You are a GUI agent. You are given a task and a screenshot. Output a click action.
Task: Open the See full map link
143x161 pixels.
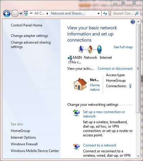point(123,47)
